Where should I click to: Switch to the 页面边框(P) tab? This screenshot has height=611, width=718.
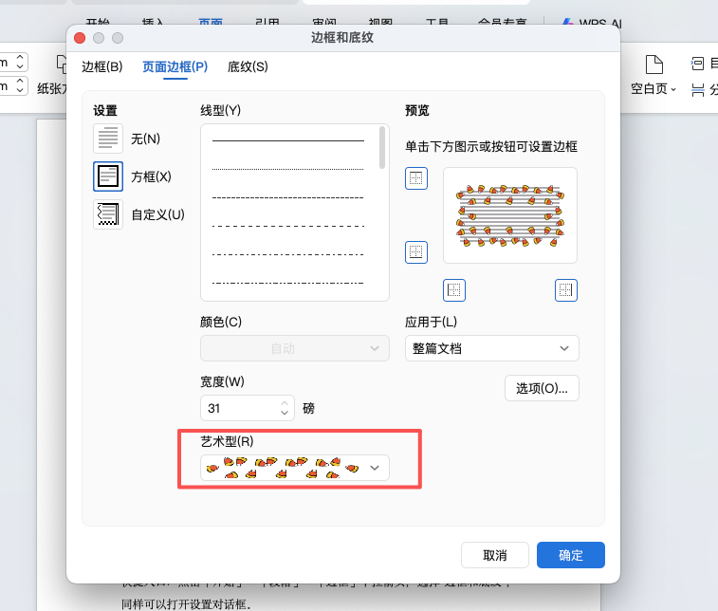175,66
